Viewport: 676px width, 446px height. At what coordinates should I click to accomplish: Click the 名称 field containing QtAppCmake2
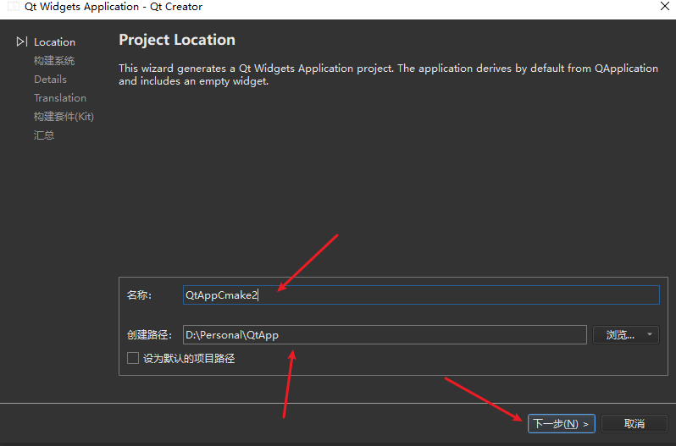[420, 295]
